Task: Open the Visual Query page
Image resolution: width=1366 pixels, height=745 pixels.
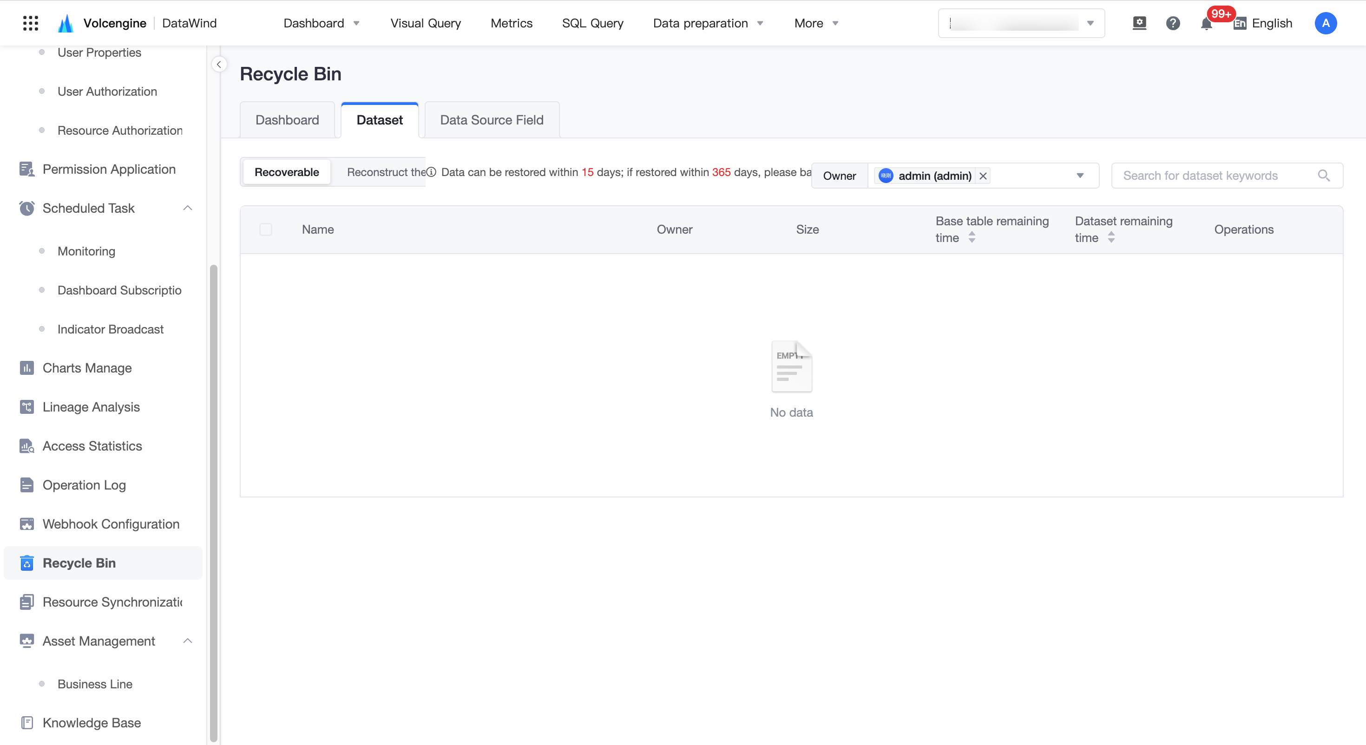Action: point(425,23)
